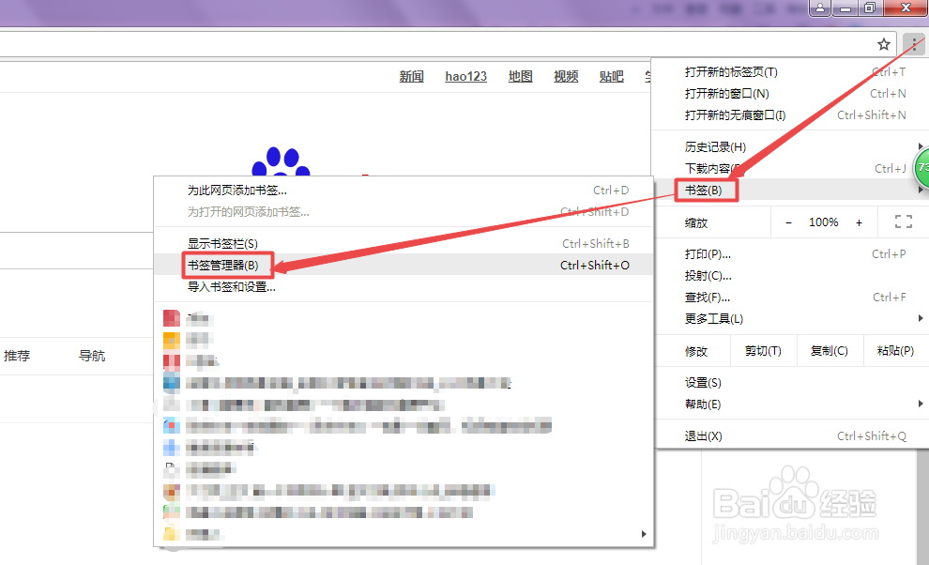Viewport: 929px width, 565px height.
Task: Increase zoom with the plus button
Action: (x=859, y=222)
